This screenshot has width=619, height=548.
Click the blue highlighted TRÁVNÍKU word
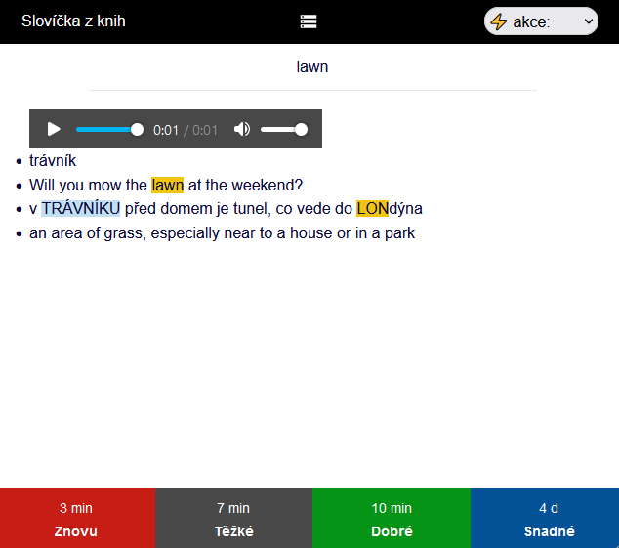[x=80, y=209]
